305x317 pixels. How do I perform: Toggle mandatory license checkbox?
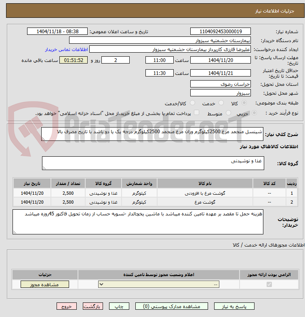269,285
